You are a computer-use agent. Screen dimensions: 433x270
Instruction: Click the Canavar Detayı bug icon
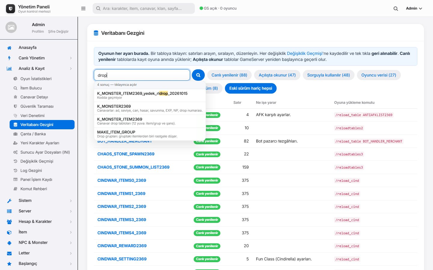click(15, 97)
